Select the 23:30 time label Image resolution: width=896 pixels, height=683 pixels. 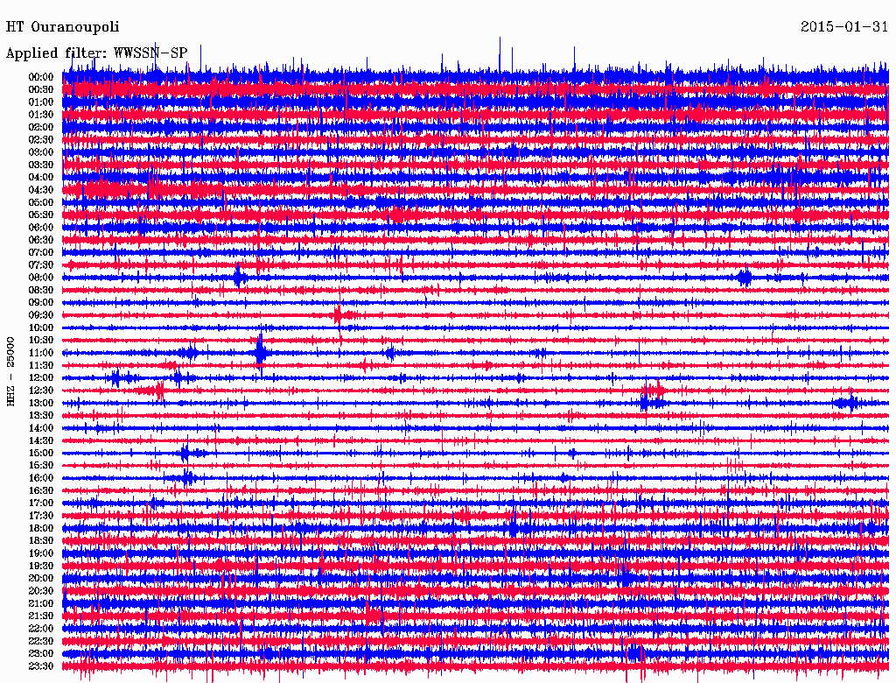click(x=41, y=666)
